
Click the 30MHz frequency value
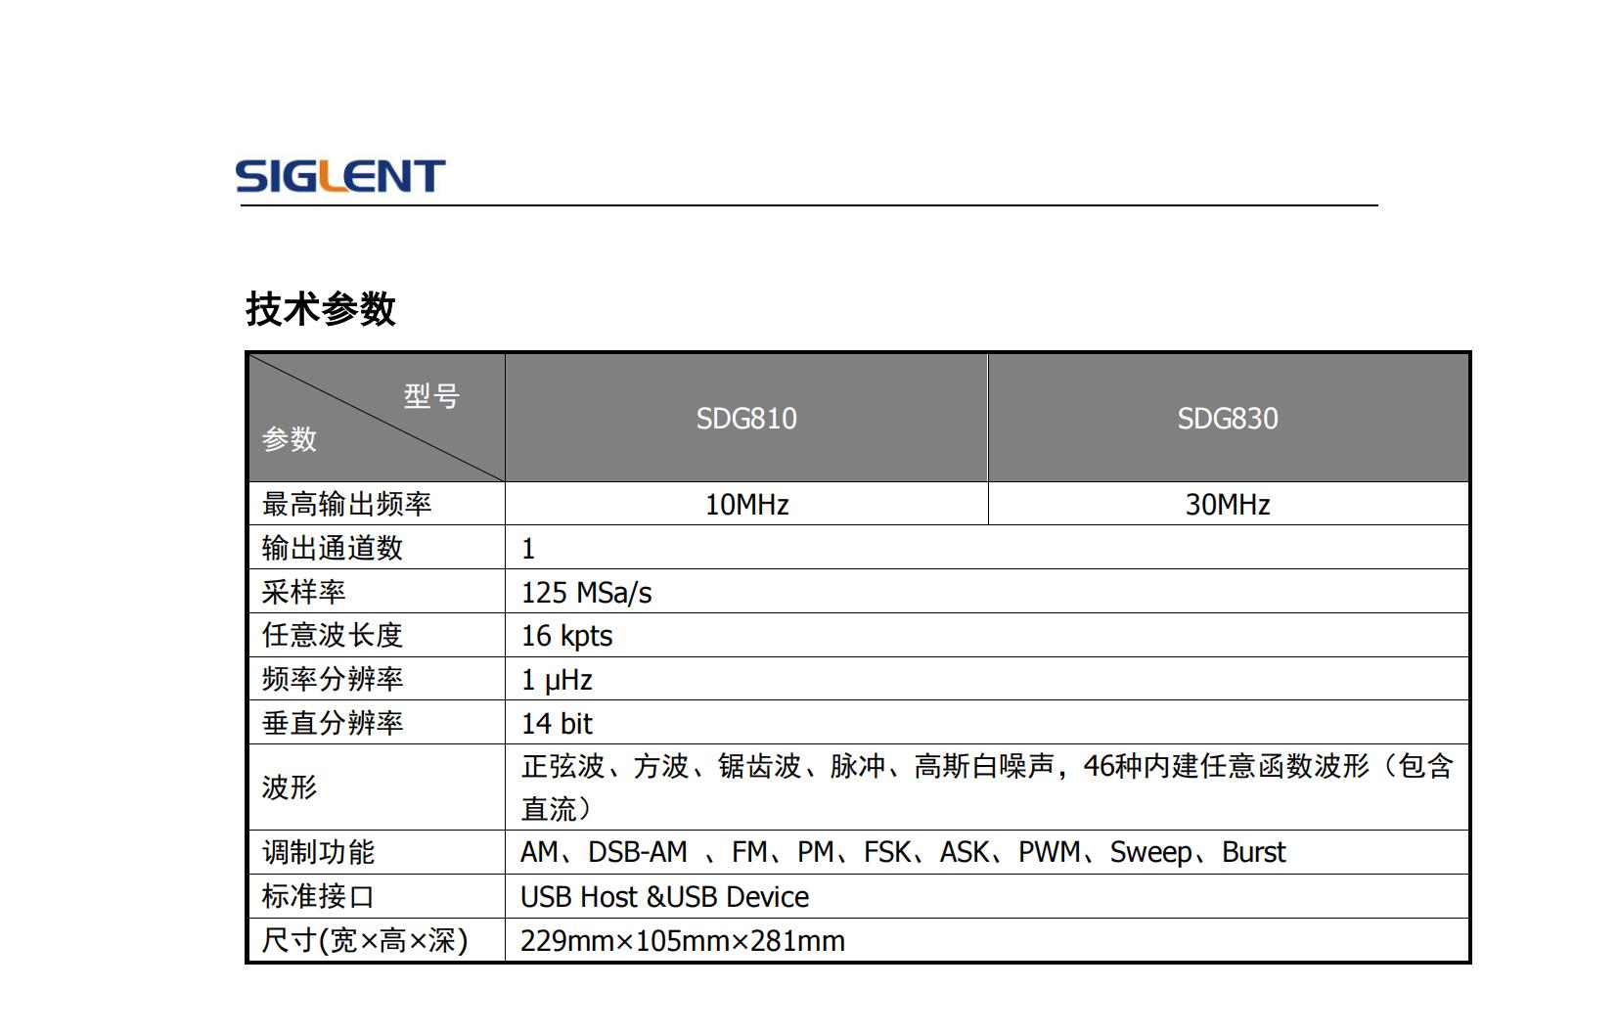pyautogui.click(x=1227, y=505)
